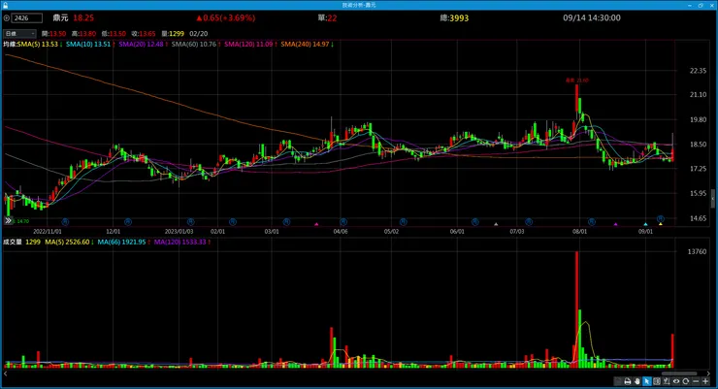Click the MA(66) 1921.95 volume label
This screenshot has height=389, width=718.
123,243
